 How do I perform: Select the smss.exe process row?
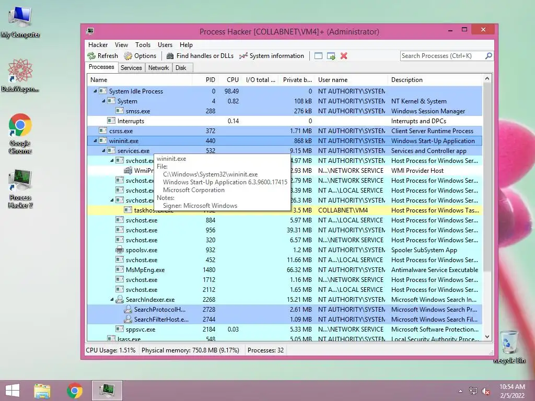pyautogui.click(x=285, y=111)
